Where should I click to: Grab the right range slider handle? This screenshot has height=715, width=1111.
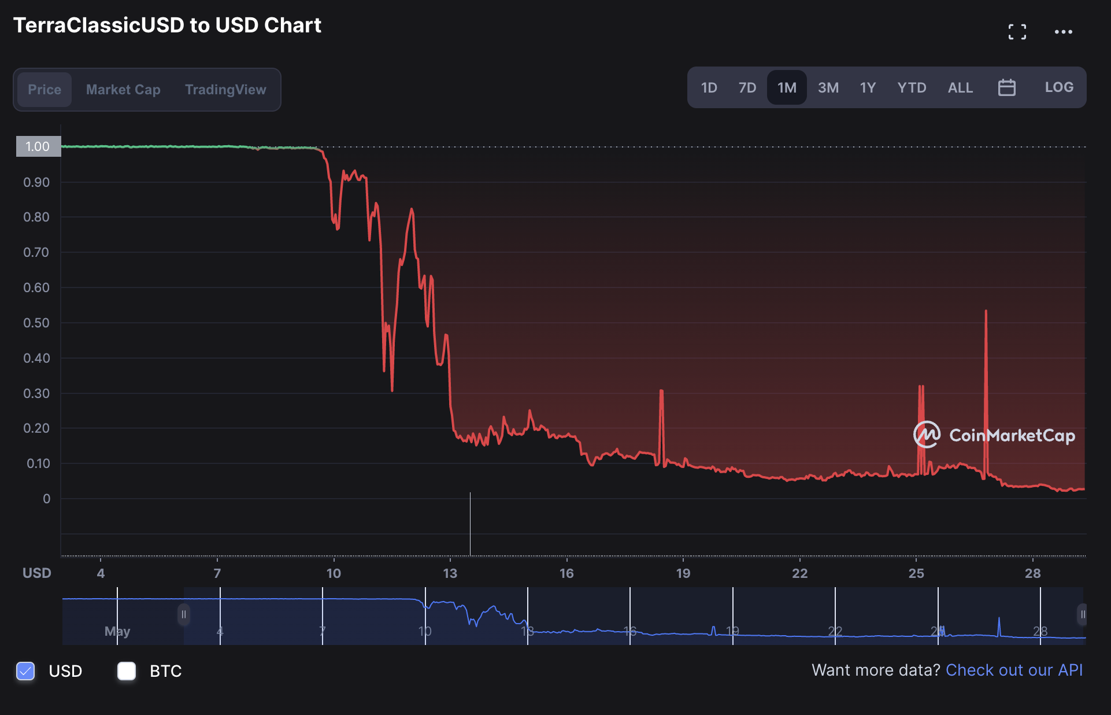point(1082,614)
